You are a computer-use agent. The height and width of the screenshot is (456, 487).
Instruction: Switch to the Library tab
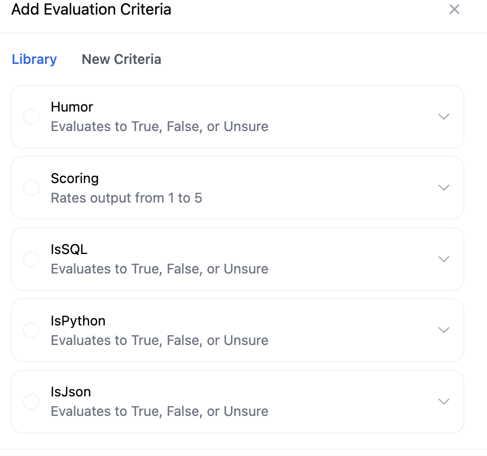(34, 60)
